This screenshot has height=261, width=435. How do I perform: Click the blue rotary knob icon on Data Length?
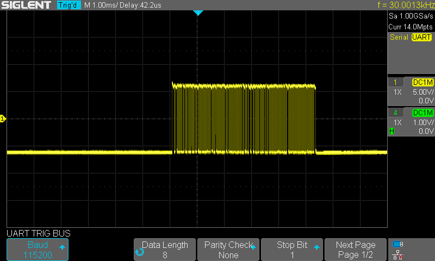[140, 252]
